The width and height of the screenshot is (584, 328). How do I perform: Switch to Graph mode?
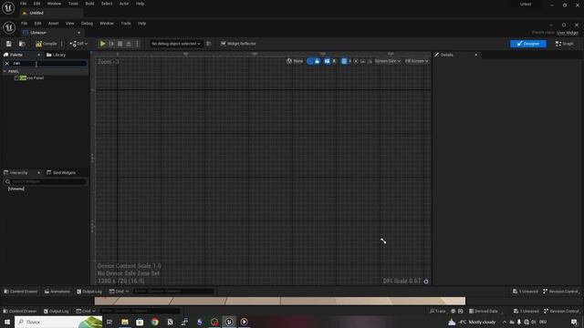pyautogui.click(x=565, y=44)
